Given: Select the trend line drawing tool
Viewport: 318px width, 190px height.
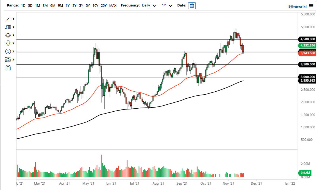Looking at the screenshot, I should [8, 19].
